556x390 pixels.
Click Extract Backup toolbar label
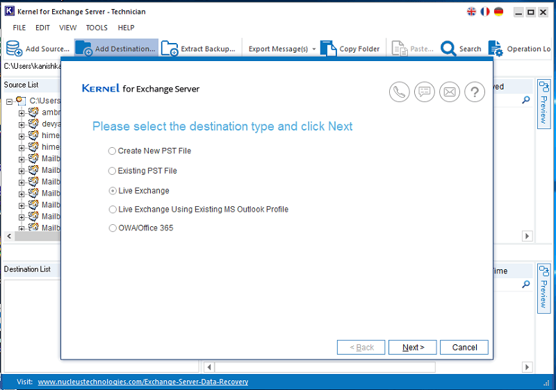point(208,49)
